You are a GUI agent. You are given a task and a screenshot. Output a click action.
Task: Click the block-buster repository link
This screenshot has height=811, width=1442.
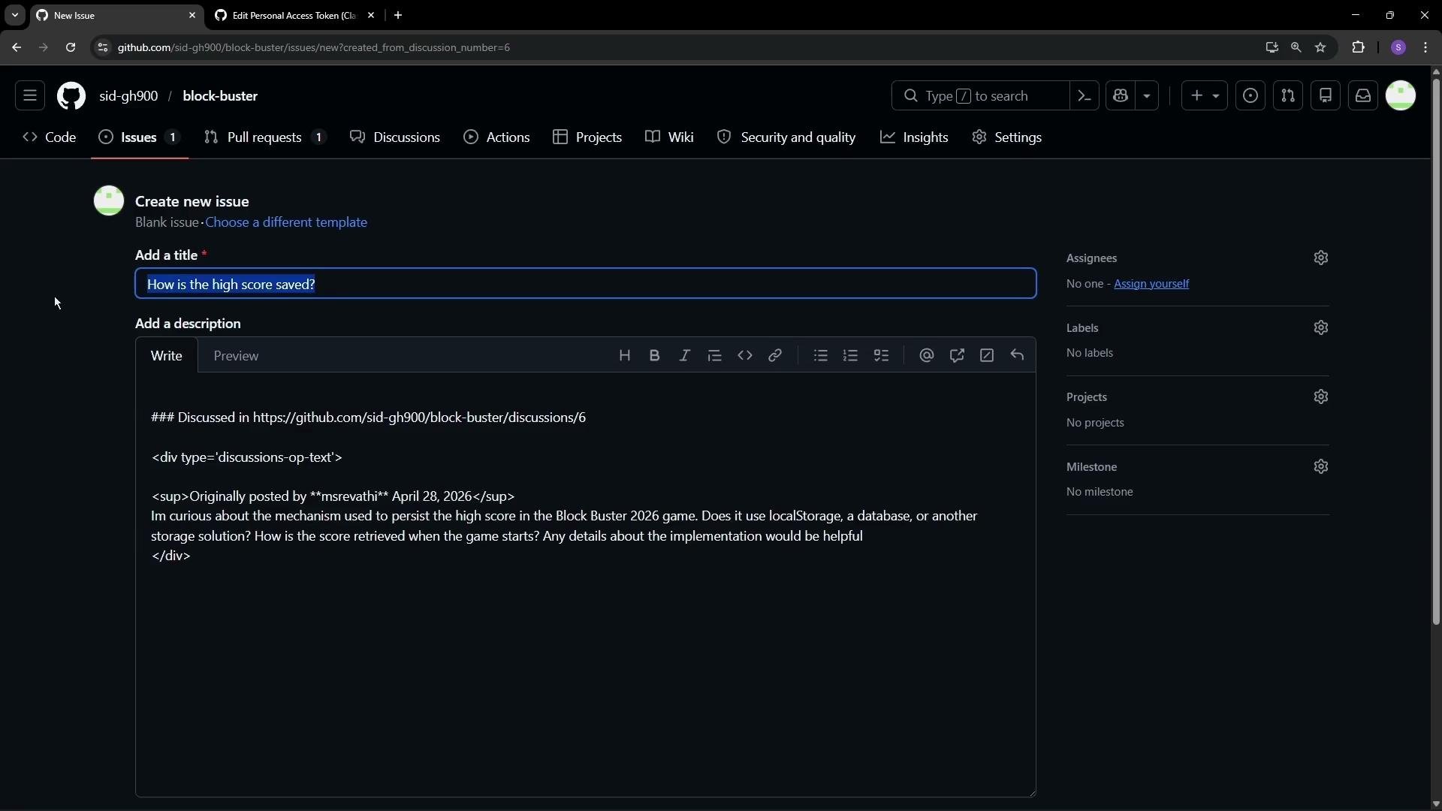(x=220, y=96)
